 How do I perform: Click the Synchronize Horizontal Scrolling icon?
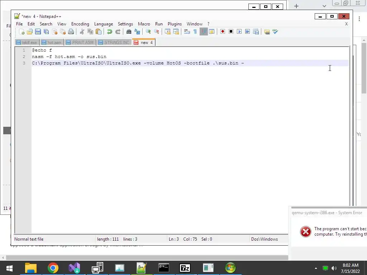(176, 32)
